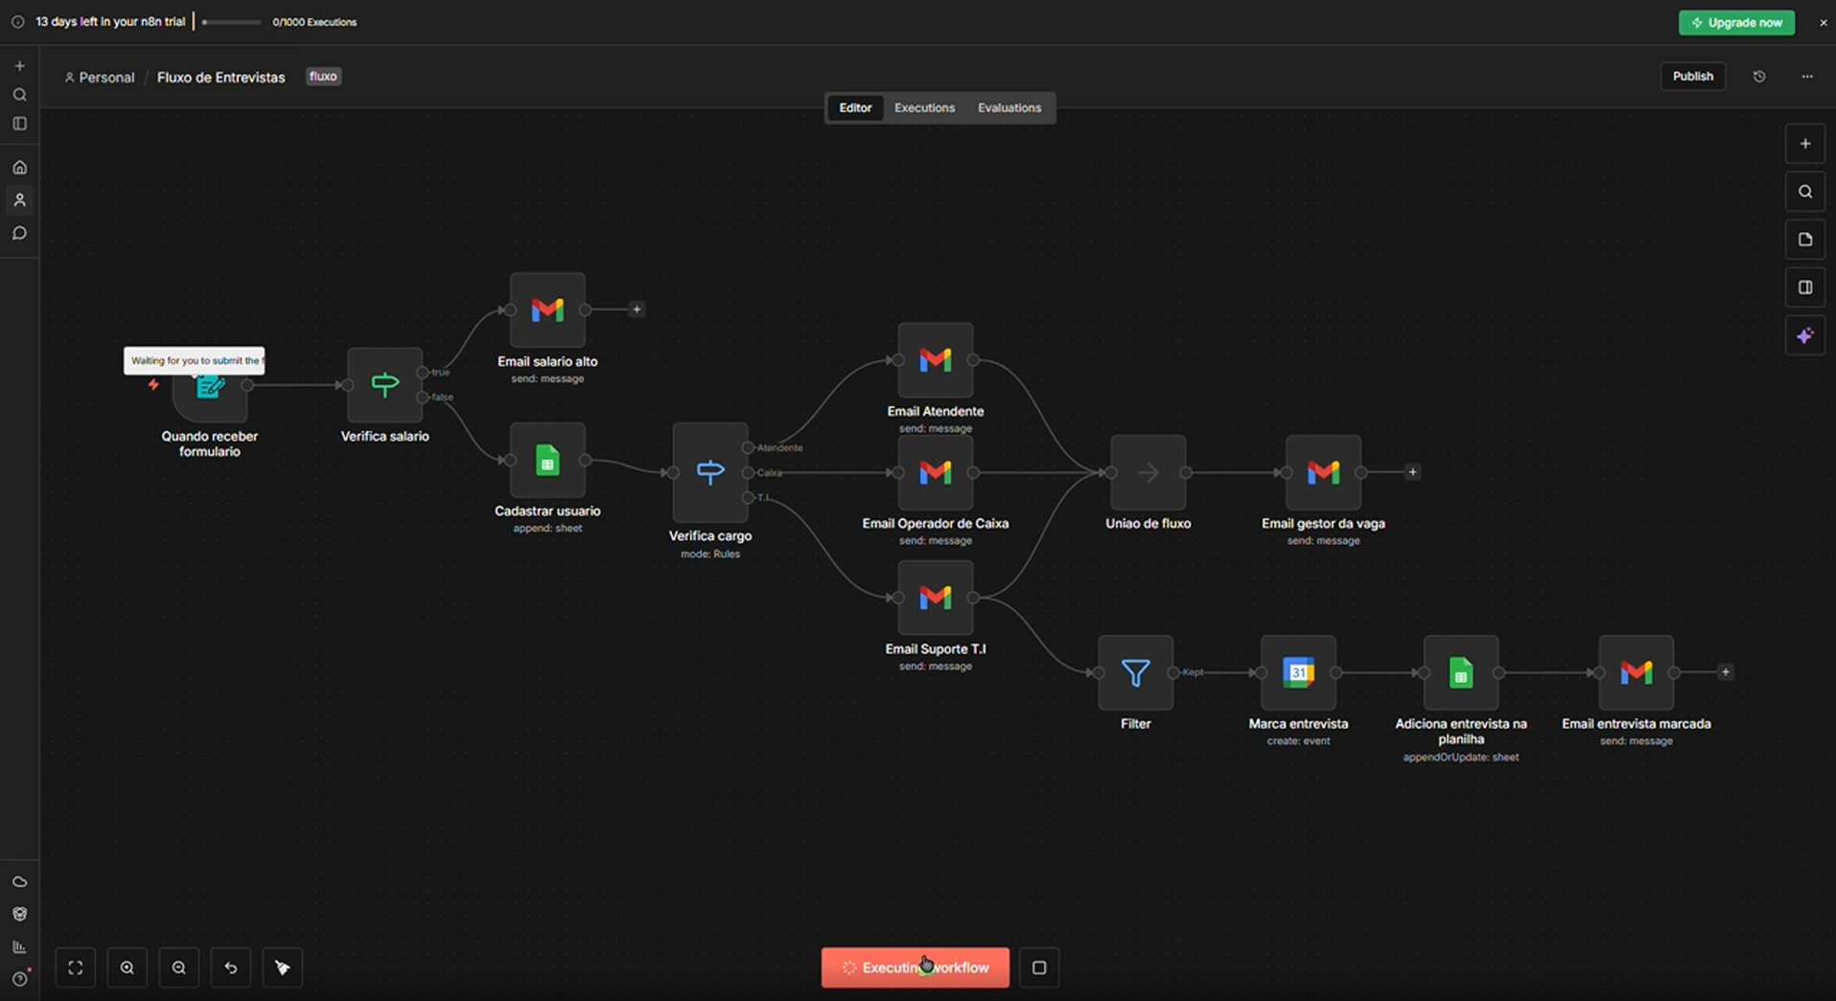Click the Executing workflow button
This screenshot has width=1836, height=1001.
(x=916, y=967)
